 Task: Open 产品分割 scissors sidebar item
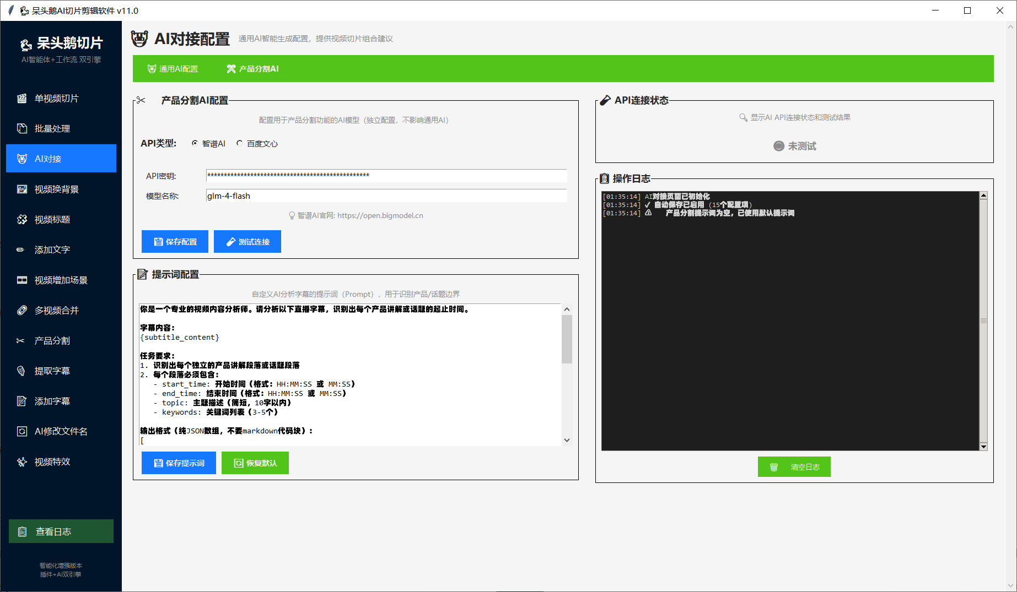[x=52, y=341]
